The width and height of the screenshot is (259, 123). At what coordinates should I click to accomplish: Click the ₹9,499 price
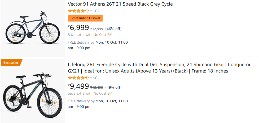(x=78, y=87)
